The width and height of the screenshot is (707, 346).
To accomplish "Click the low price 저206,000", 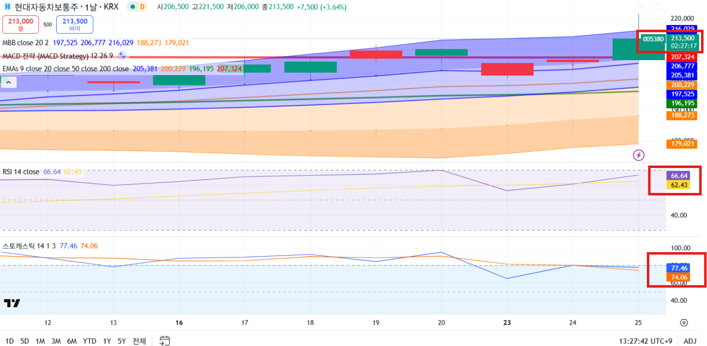I will click(x=244, y=7).
